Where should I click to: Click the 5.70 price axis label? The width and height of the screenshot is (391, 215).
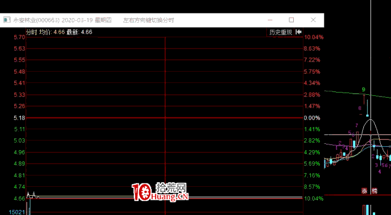[19, 37]
